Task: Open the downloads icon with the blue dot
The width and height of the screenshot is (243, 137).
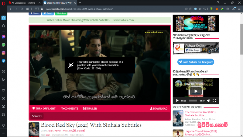Action: pyautogui.click(x=234, y=9)
